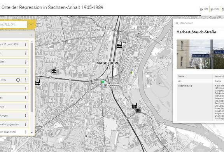Image resolution: width=224 pixels, height=152 pixels.
Task: Click the 'Buckau' map label
Action: coord(163,123)
